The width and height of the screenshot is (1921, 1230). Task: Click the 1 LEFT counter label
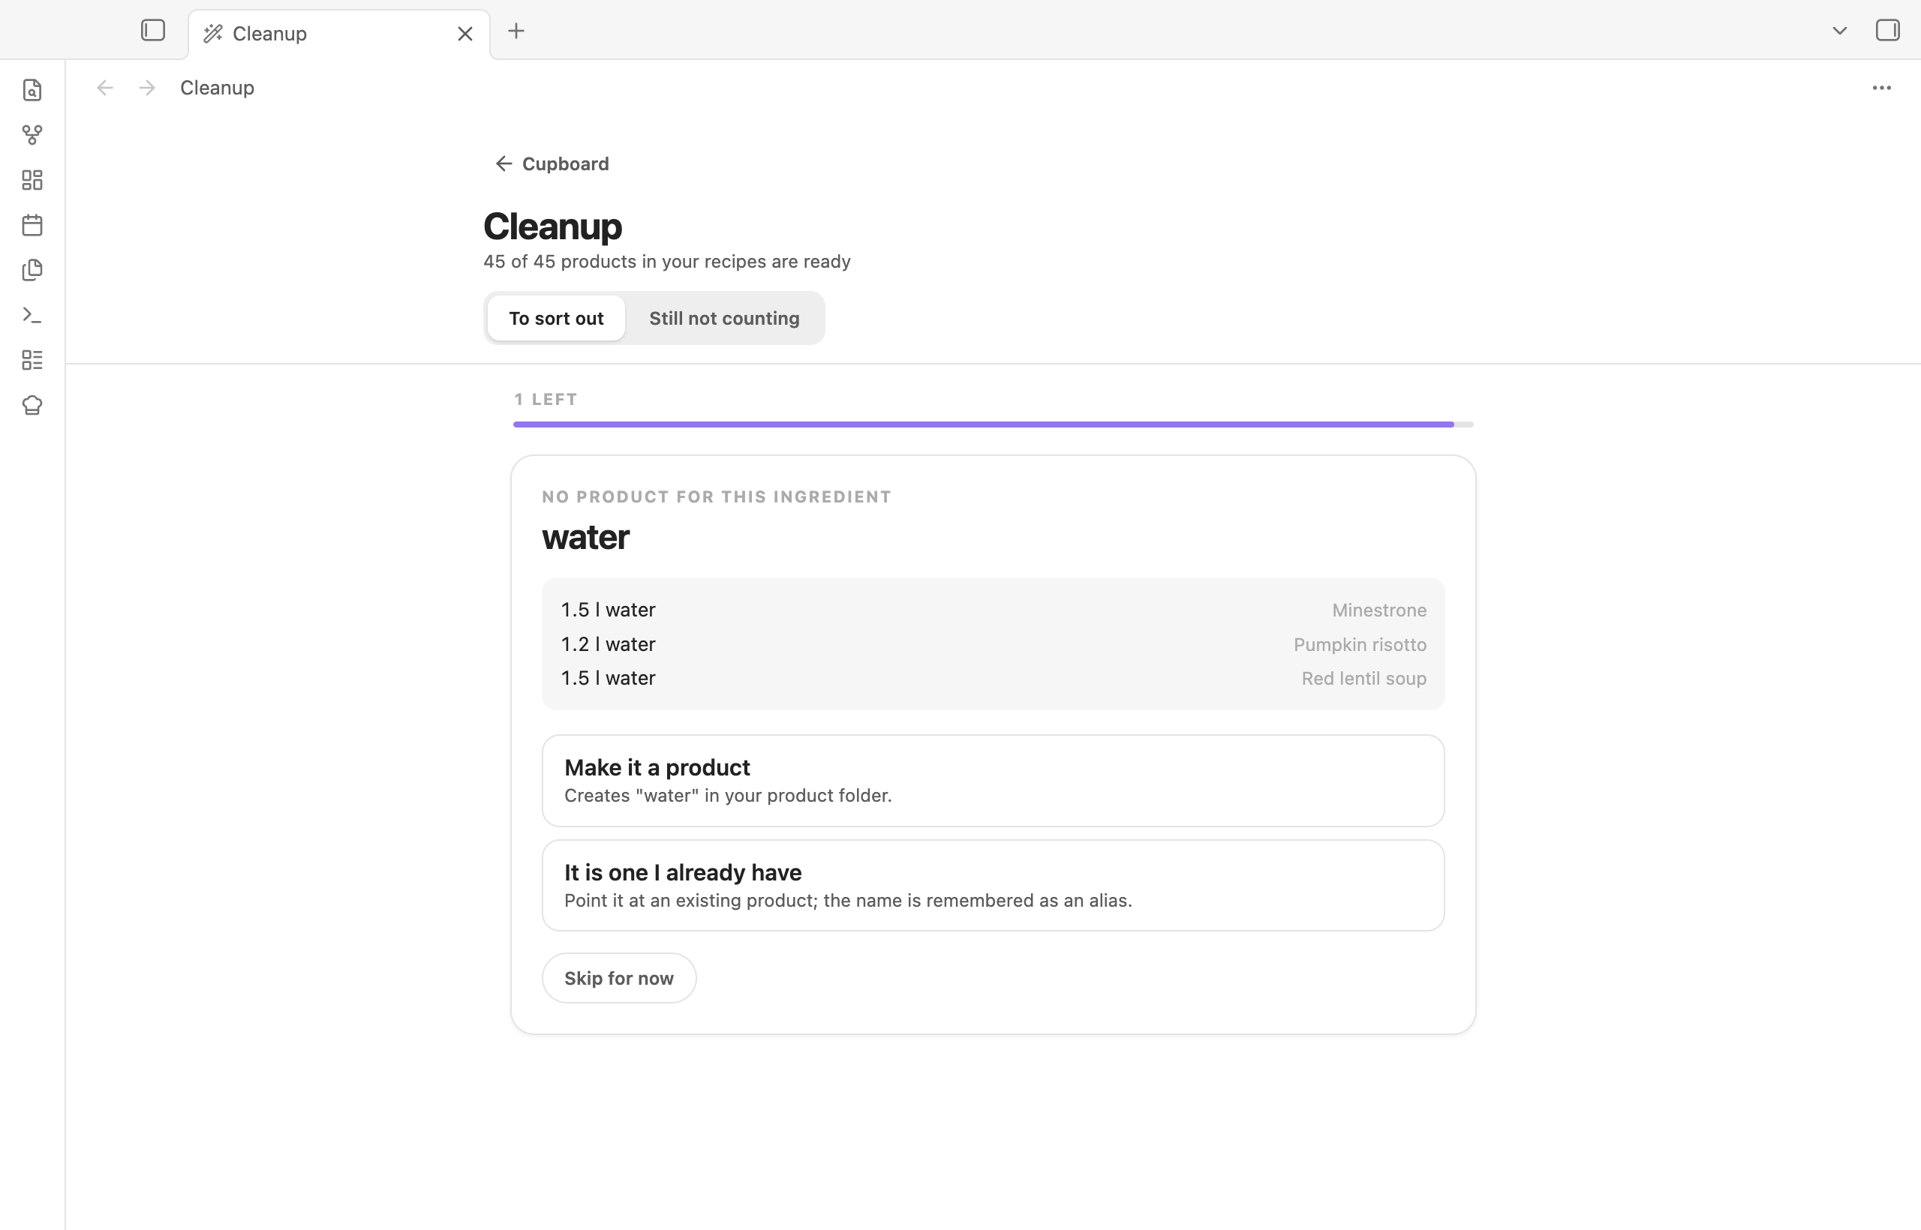coord(546,399)
